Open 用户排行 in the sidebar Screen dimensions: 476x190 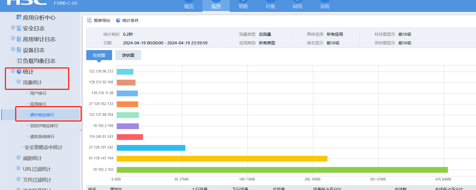click(38, 93)
